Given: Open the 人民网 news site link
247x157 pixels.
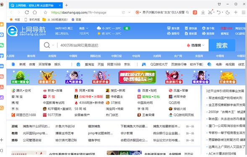Looking at the screenshot, I should pyautogui.click(x=10, y=56).
